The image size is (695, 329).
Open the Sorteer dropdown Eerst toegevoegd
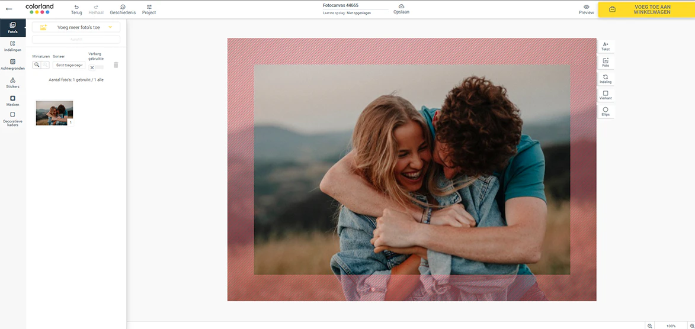[x=69, y=65]
